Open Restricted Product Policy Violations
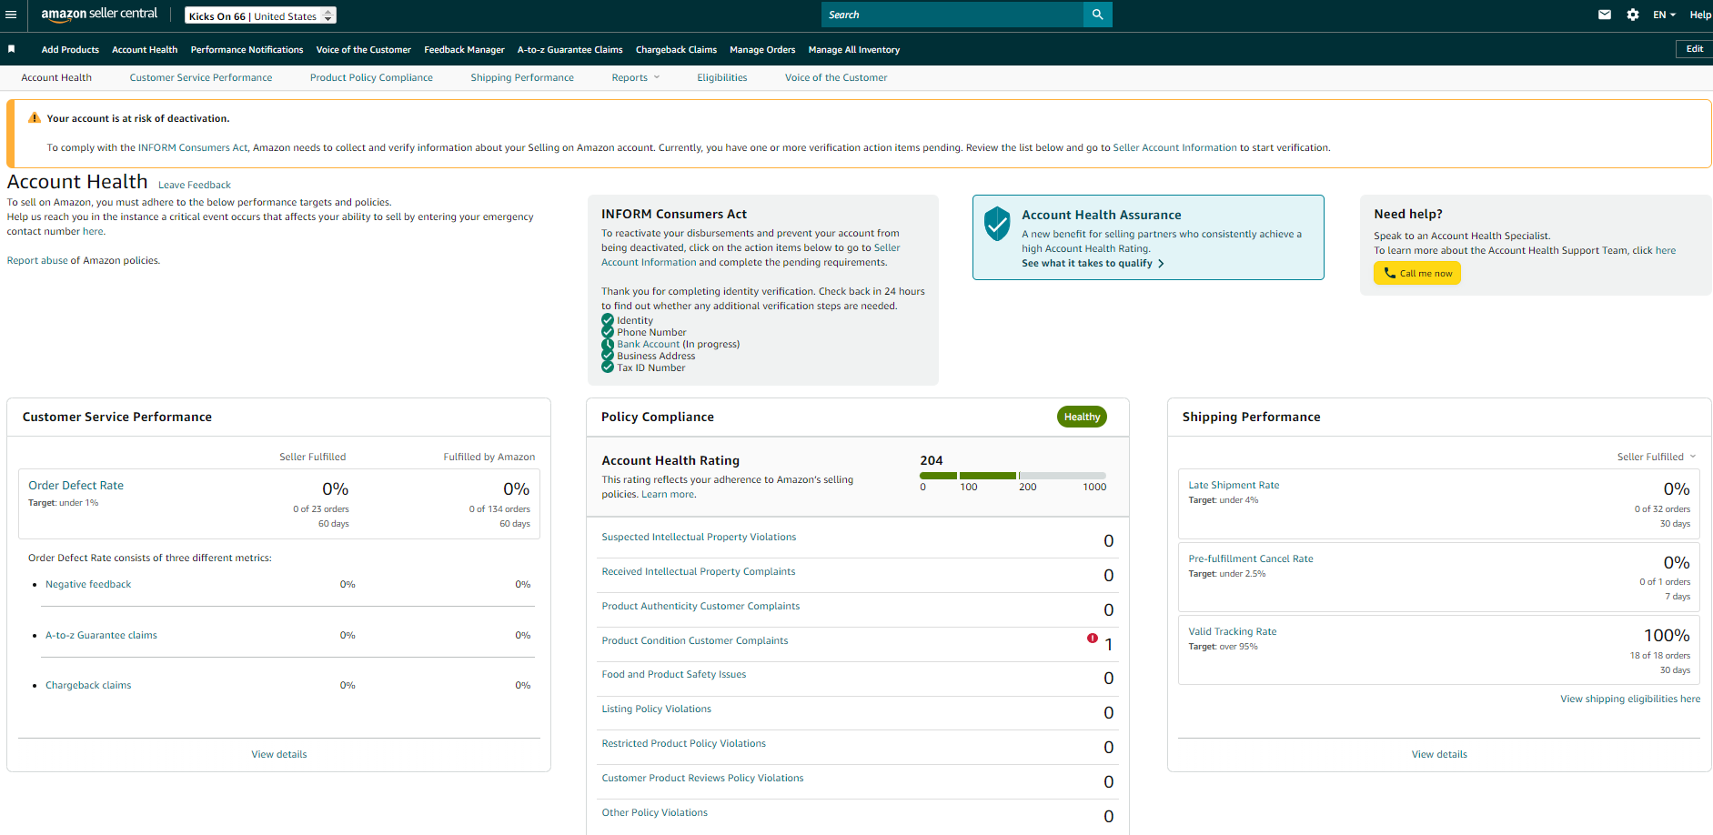 click(684, 744)
